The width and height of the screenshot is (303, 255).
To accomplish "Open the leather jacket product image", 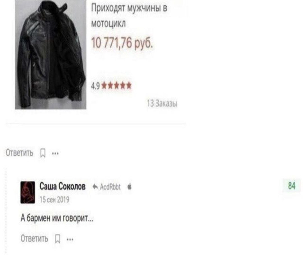I will (x=50, y=54).
